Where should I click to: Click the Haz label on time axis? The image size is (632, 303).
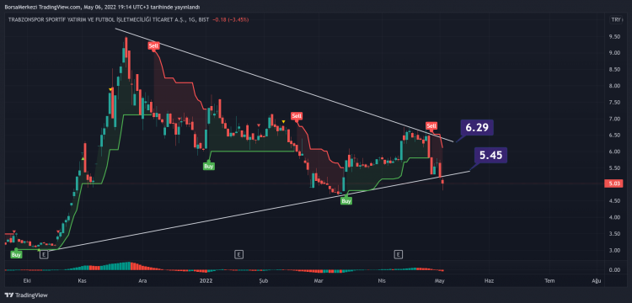(x=489, y=280)
